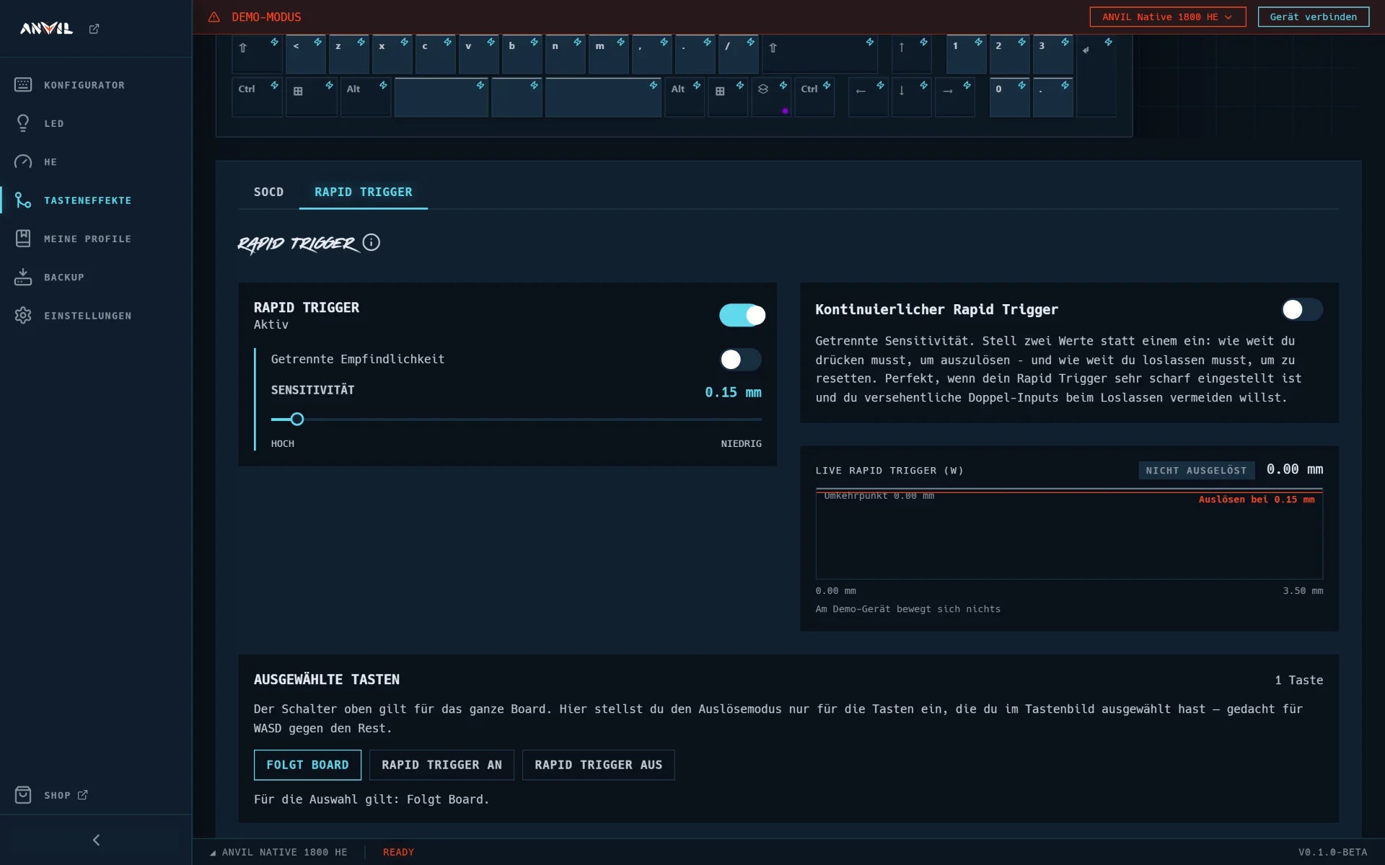Go to HE gauge section
This screenshot has width=1385, height=865.
23,161
